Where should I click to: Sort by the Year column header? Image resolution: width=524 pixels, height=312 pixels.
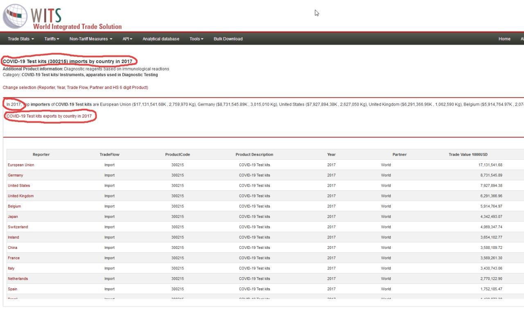click(331, 154)
